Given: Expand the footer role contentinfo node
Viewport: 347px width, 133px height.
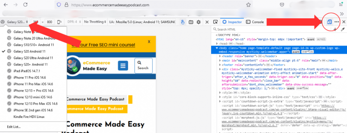Looking at the screenshot, I should [x=220, y=65].
